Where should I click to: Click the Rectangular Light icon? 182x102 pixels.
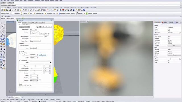click(x=45, y=14)
